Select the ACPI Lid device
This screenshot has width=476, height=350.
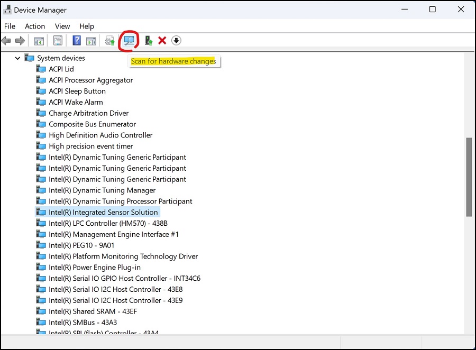pos(61,69)
